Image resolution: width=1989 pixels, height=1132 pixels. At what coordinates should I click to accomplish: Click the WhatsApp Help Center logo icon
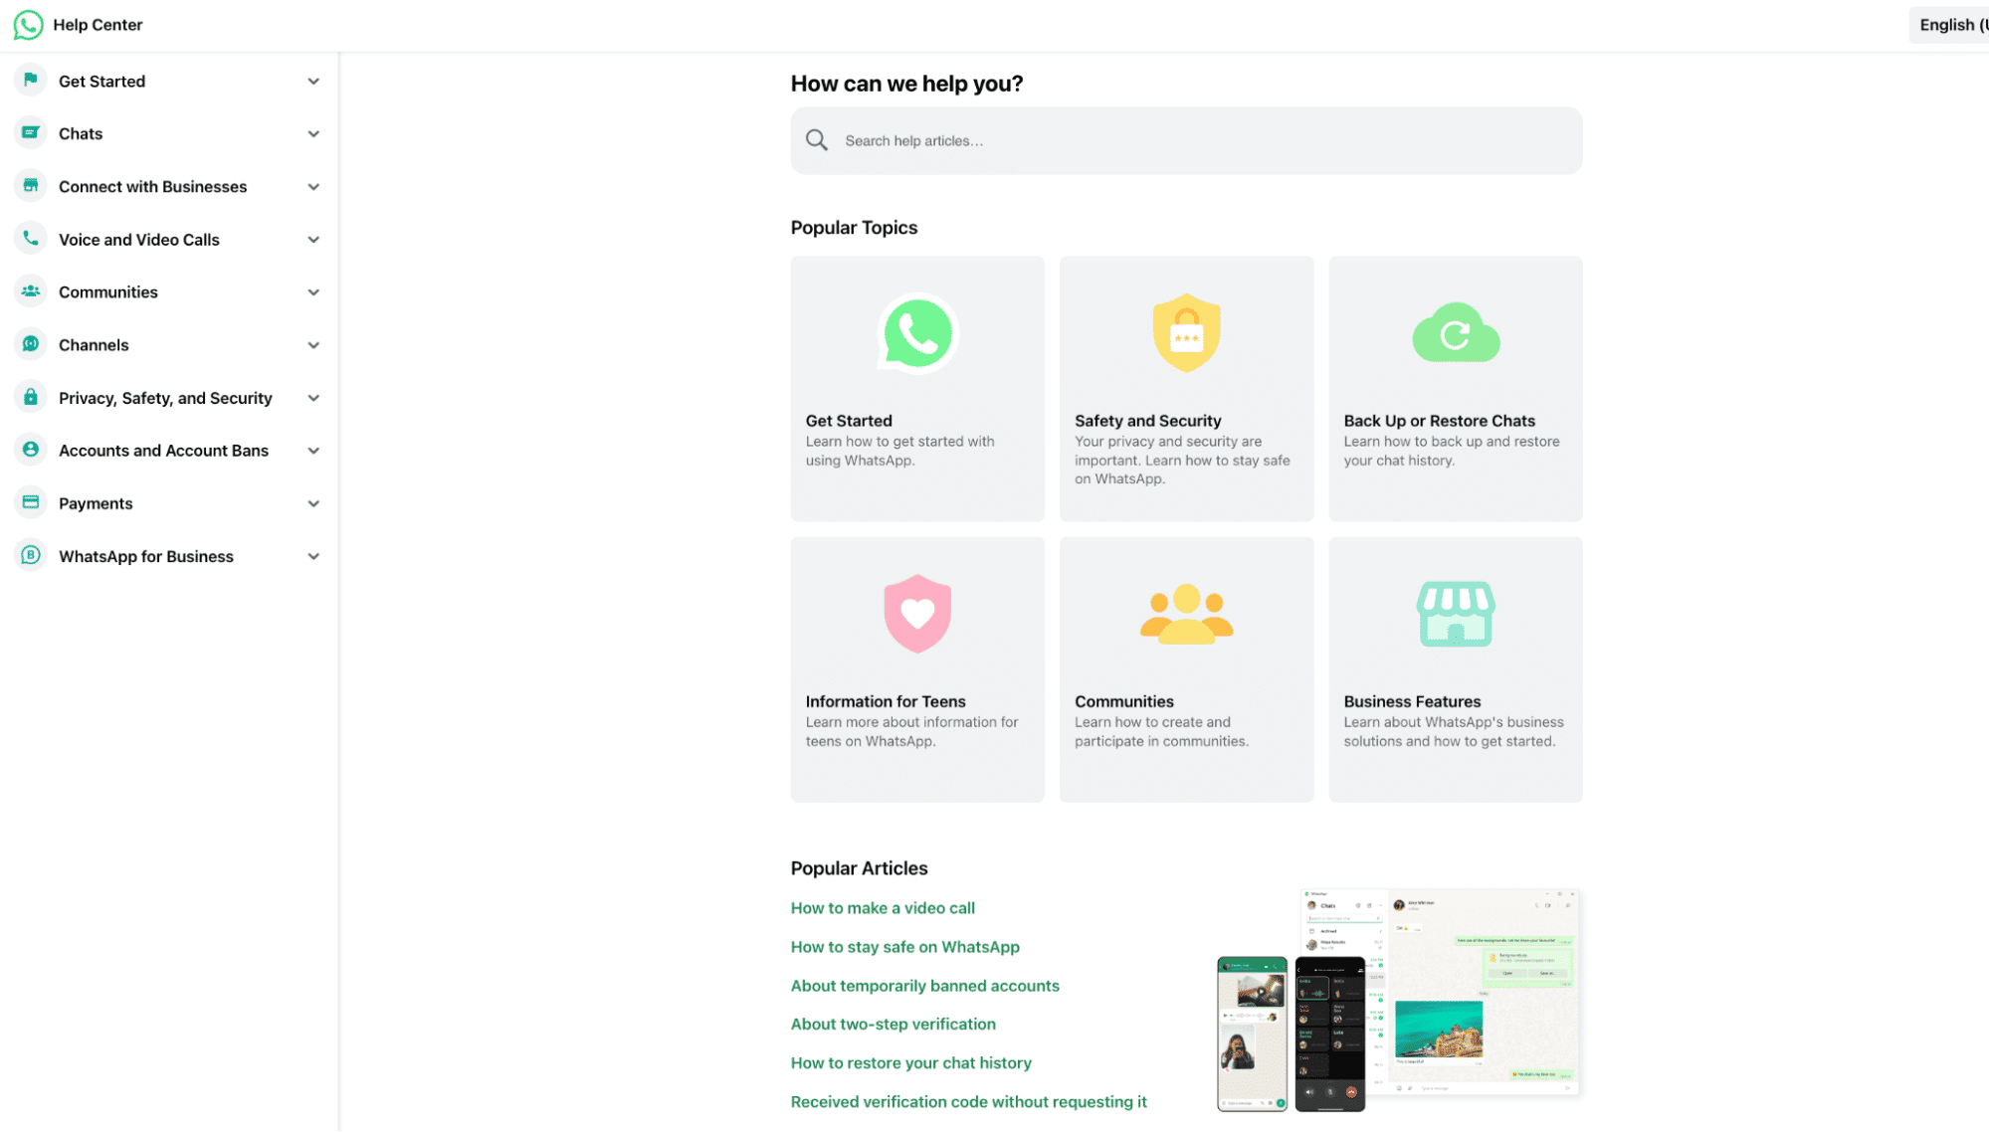pyautogui.click(x=28, y=24)
